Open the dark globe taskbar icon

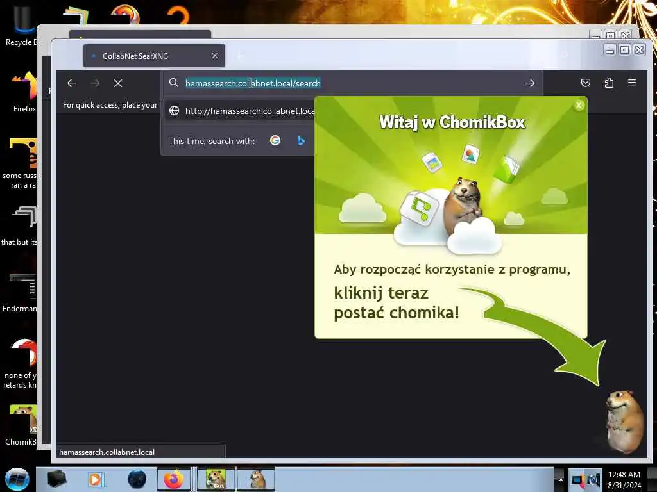click(137, 479)
